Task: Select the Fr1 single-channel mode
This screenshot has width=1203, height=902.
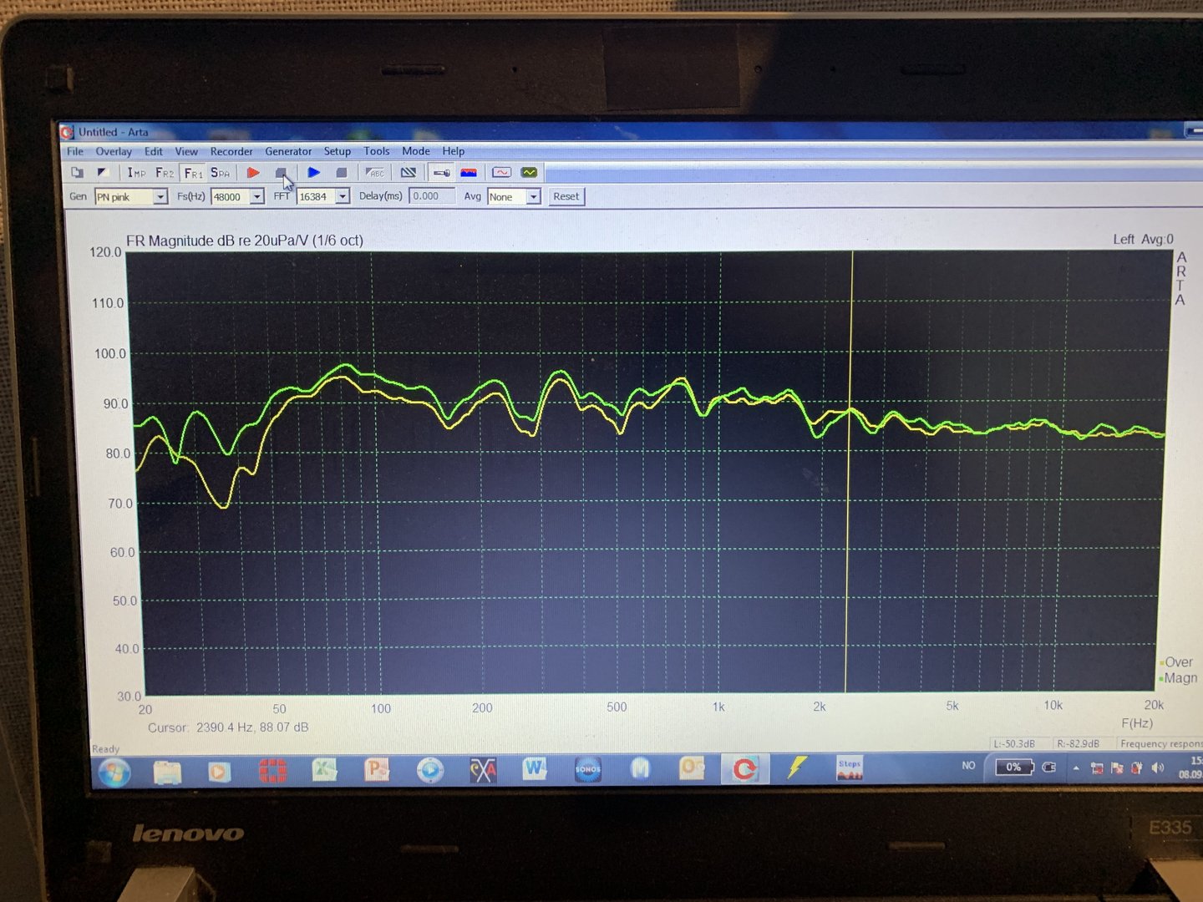Action: pyautogui.click(x=193, y=173)
